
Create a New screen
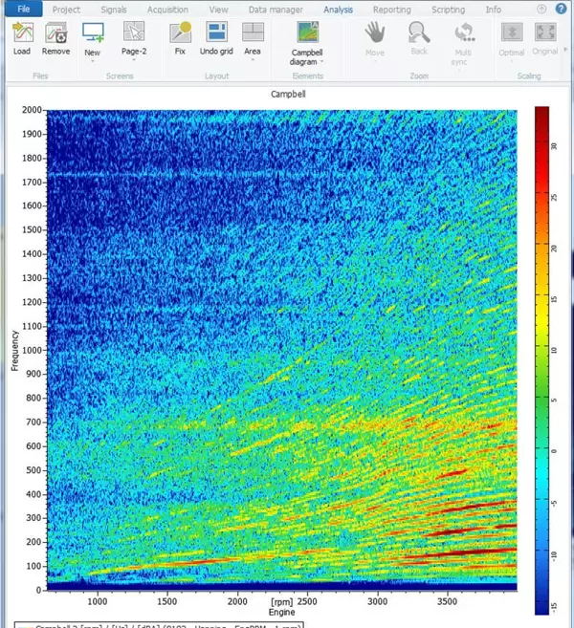pyautogui.click(x=93, y=32)
